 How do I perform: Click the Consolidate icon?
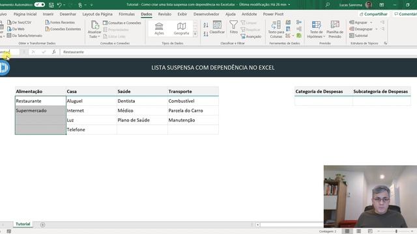point(299,23)
